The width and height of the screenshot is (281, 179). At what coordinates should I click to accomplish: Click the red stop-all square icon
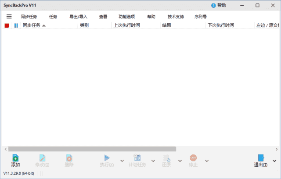(x=7, y=25)
